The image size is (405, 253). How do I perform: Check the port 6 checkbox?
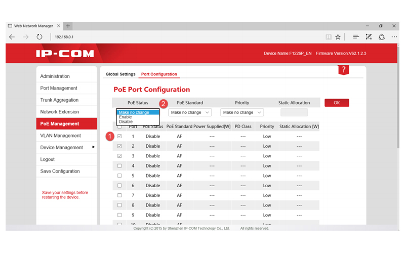pos(119,185)
